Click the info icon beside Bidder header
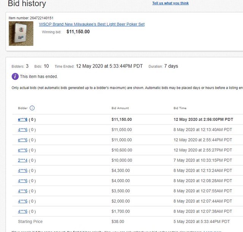Viewport: 243px width, 232px height. click(32, 108)
